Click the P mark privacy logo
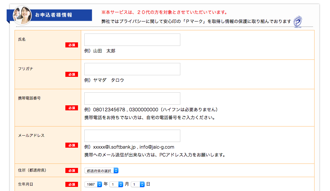The image size is (330, 191). tap(297, 22)
